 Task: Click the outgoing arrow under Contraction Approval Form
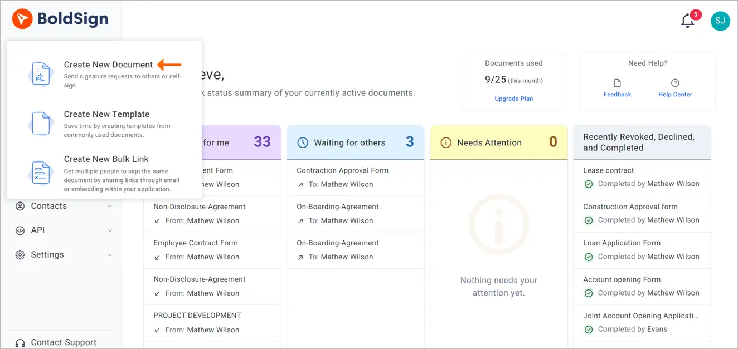(x=301, y=184)
